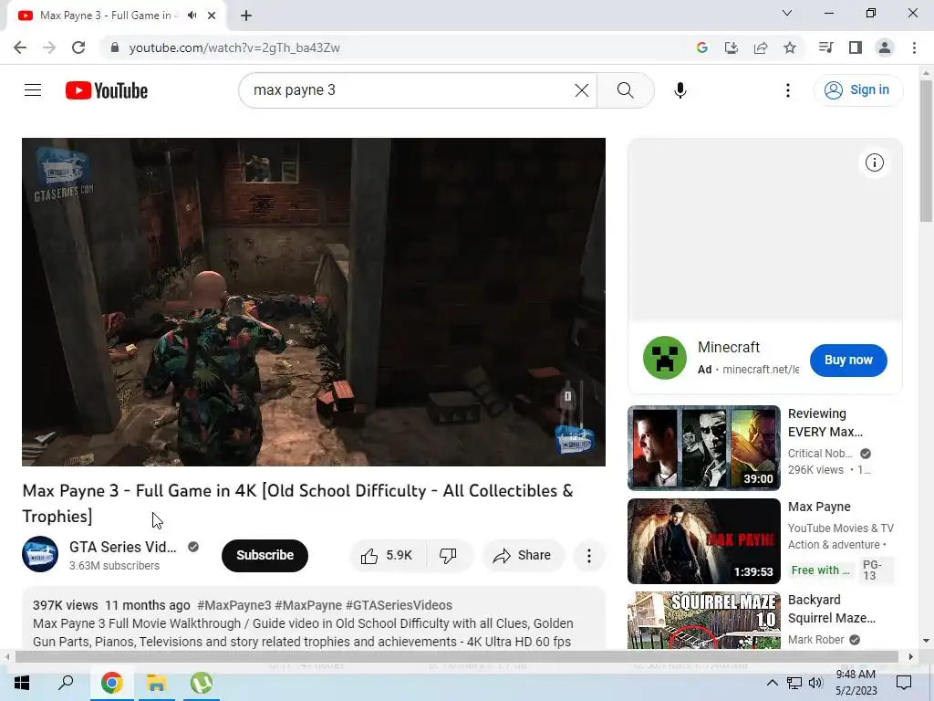Start voice search with microphone
This screenshot has width=934, height=701.
pos(680,90)
